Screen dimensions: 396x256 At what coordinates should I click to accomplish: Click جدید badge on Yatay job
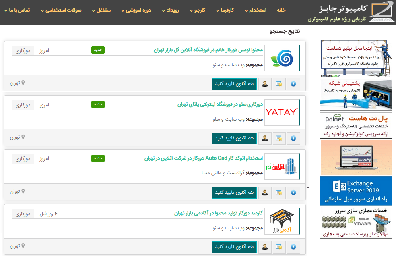(x=98, y=104)
